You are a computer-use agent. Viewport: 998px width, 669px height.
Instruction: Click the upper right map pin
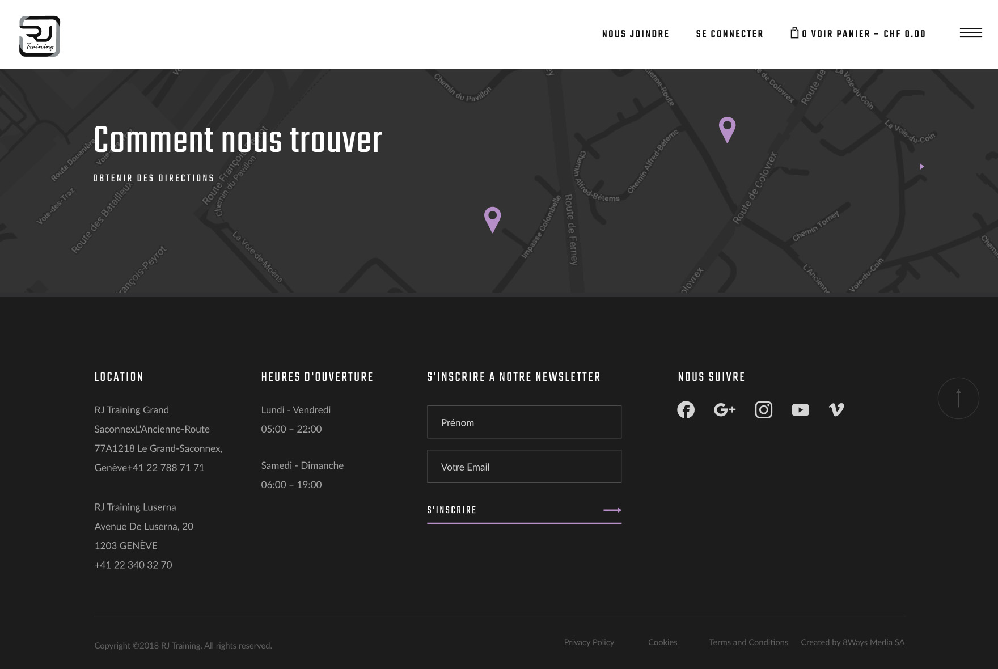[x=727, y=129]
